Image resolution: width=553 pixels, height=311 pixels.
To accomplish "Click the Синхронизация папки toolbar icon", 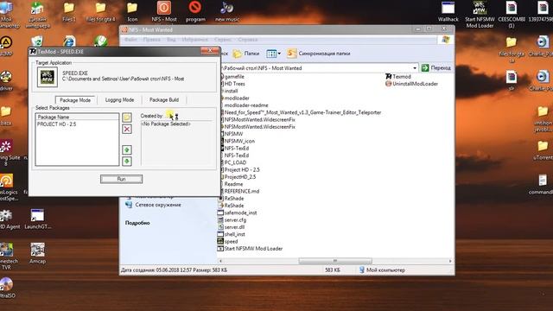I will pos(291,54).
